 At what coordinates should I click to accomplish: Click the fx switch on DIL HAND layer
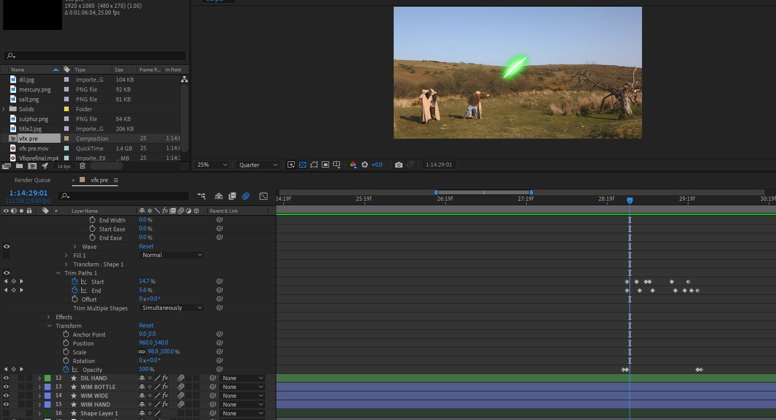(x=165, y=378)
